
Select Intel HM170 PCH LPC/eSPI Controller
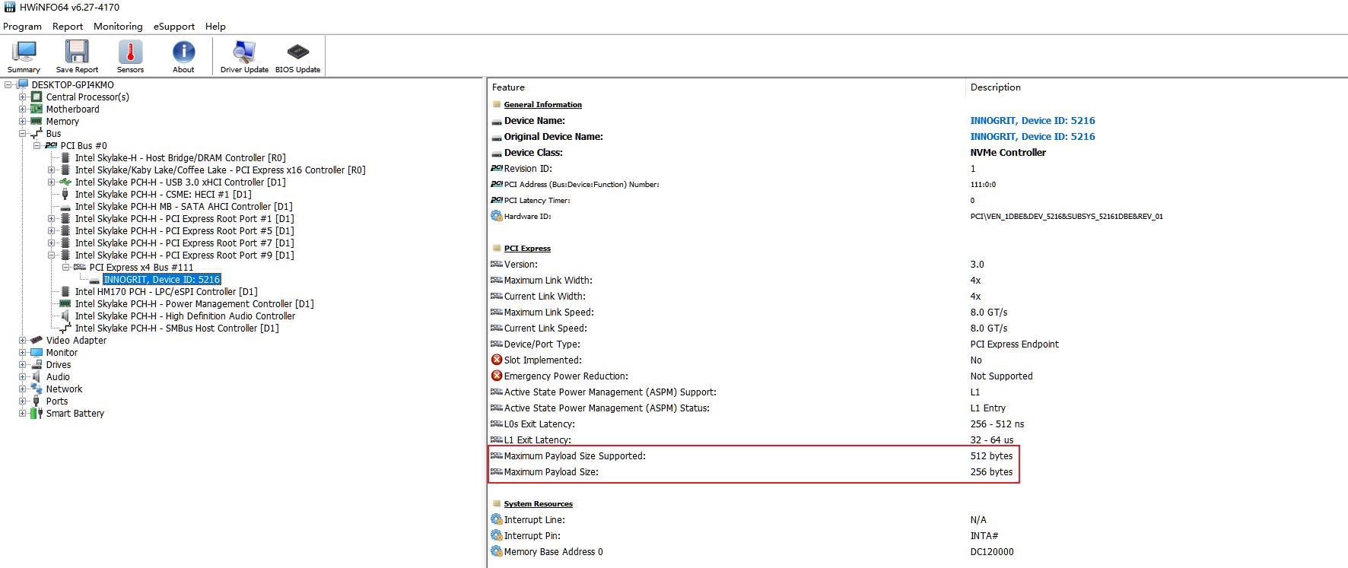click(x=166, y=292)
